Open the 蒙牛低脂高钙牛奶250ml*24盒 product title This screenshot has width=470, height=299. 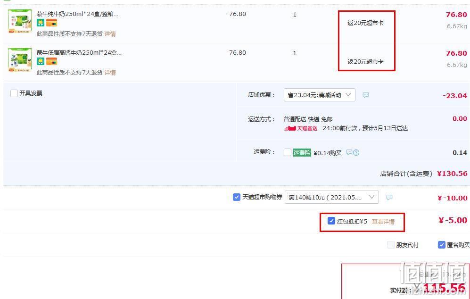pos(79,53)
